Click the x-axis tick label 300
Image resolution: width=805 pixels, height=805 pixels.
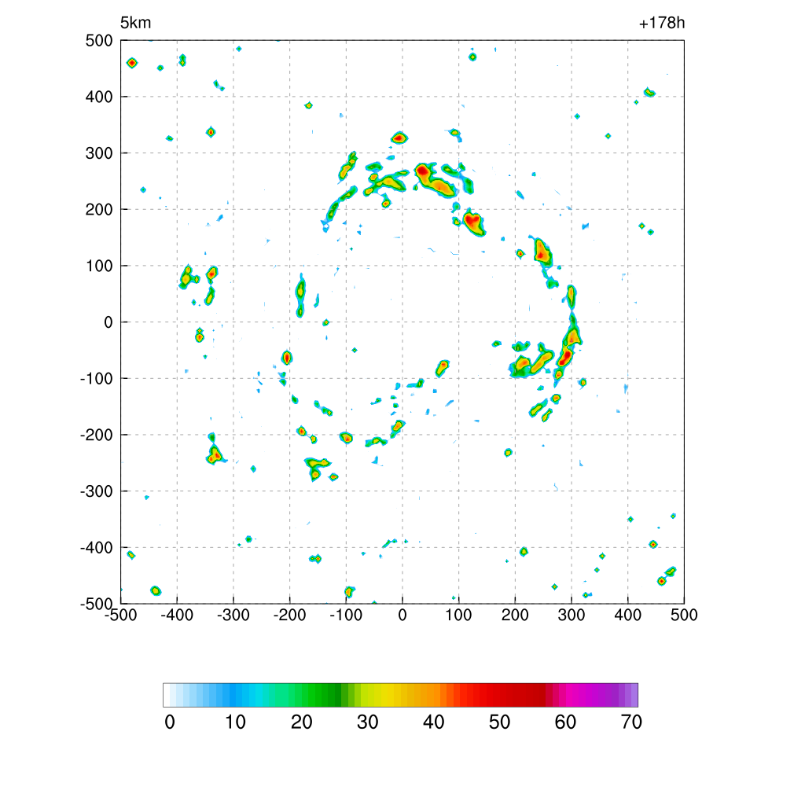572,615
